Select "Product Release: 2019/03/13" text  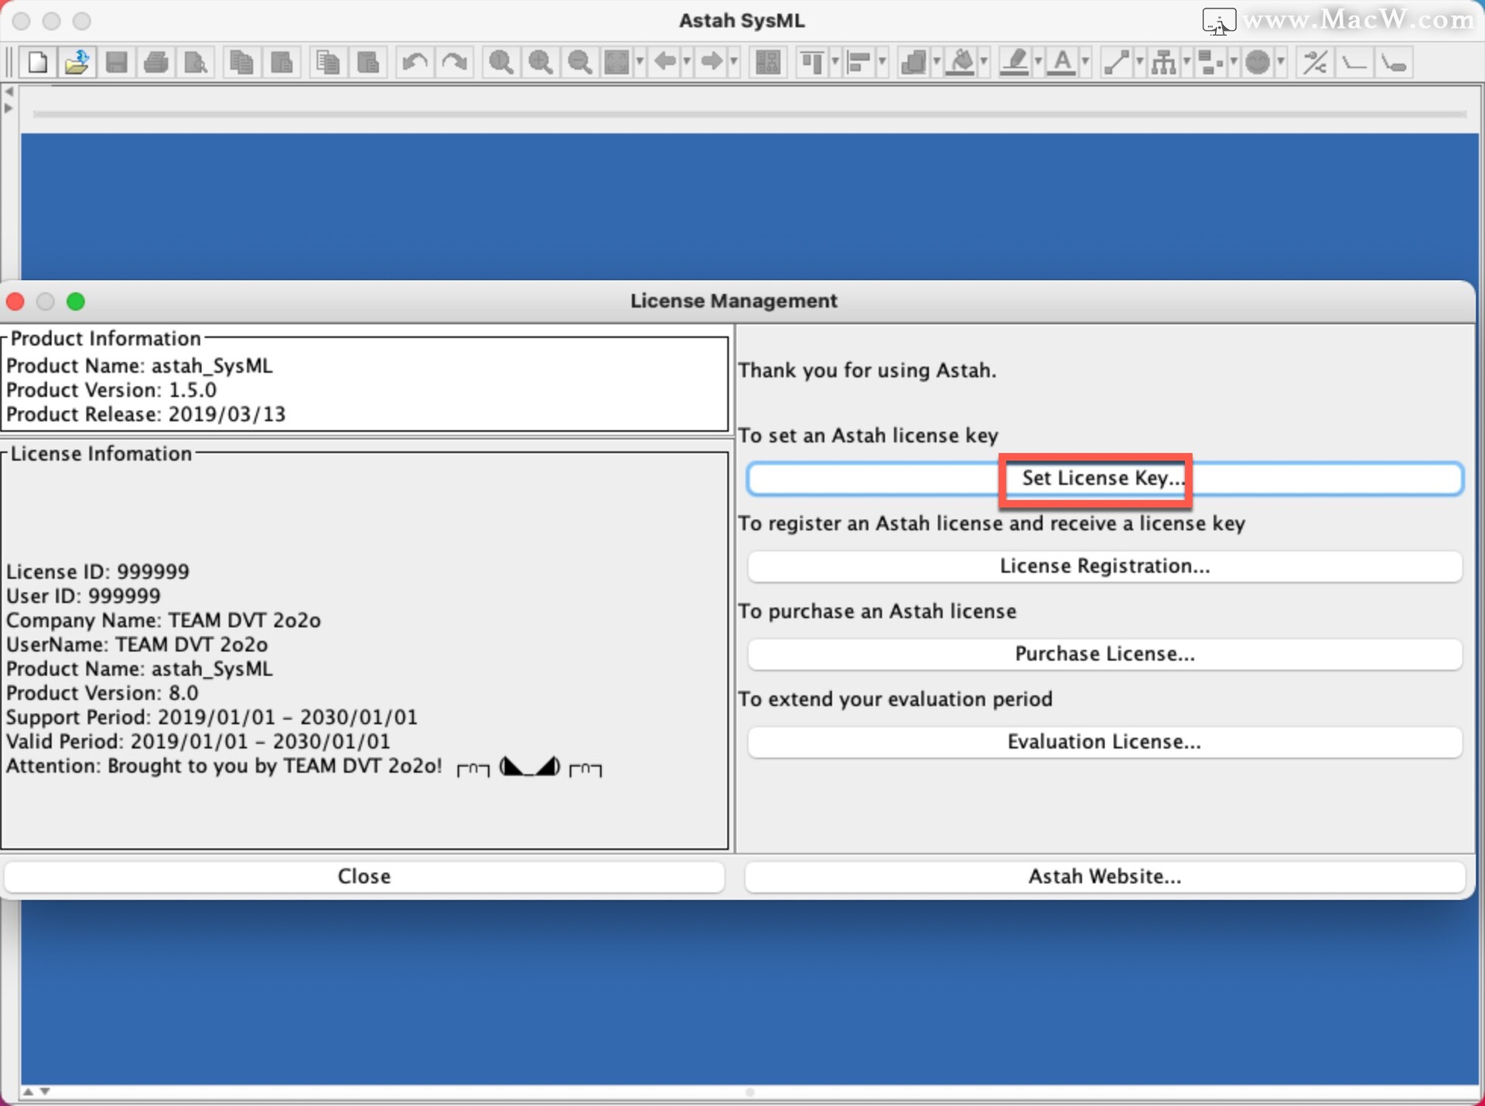(x=146, y=414)
